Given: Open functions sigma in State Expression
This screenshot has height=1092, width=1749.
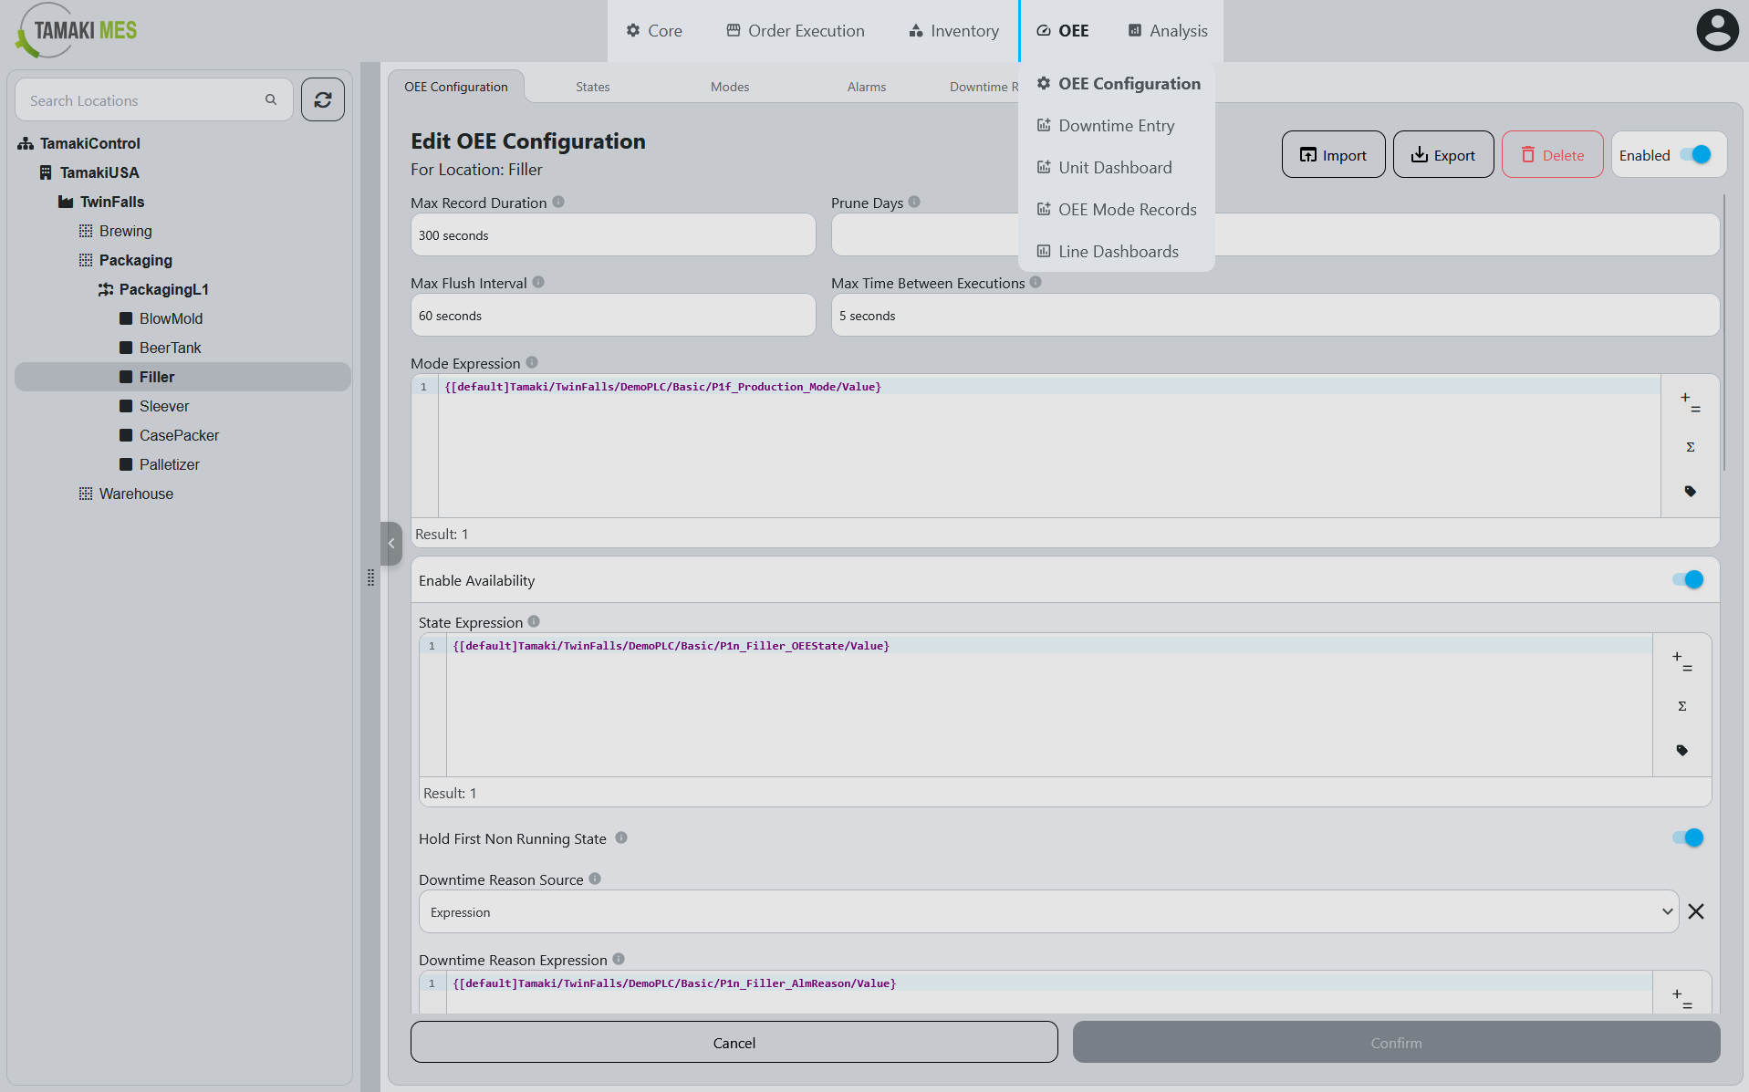Looking at the screenshot, I should pos(1681,706).
